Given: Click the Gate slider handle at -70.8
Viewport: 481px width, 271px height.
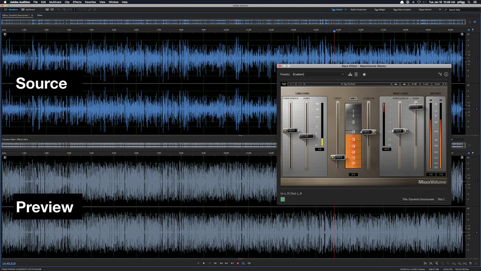Looking at the screenshot, I should tap(338, 157).
